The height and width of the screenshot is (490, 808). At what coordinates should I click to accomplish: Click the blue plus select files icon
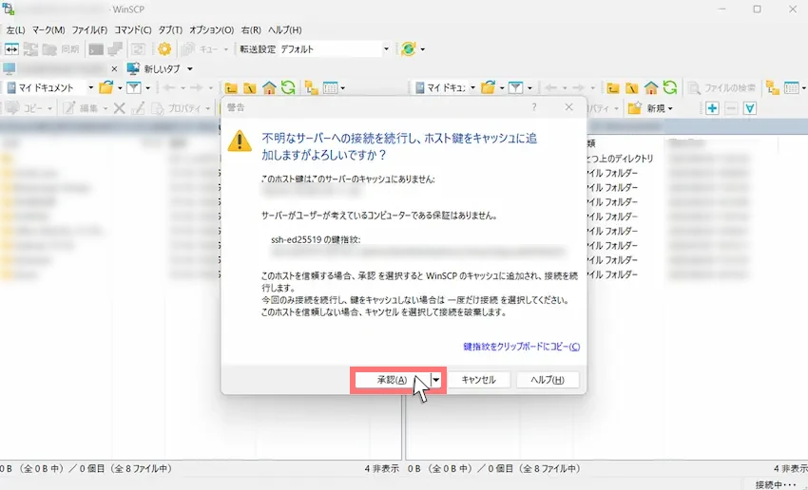pos(713,108)
